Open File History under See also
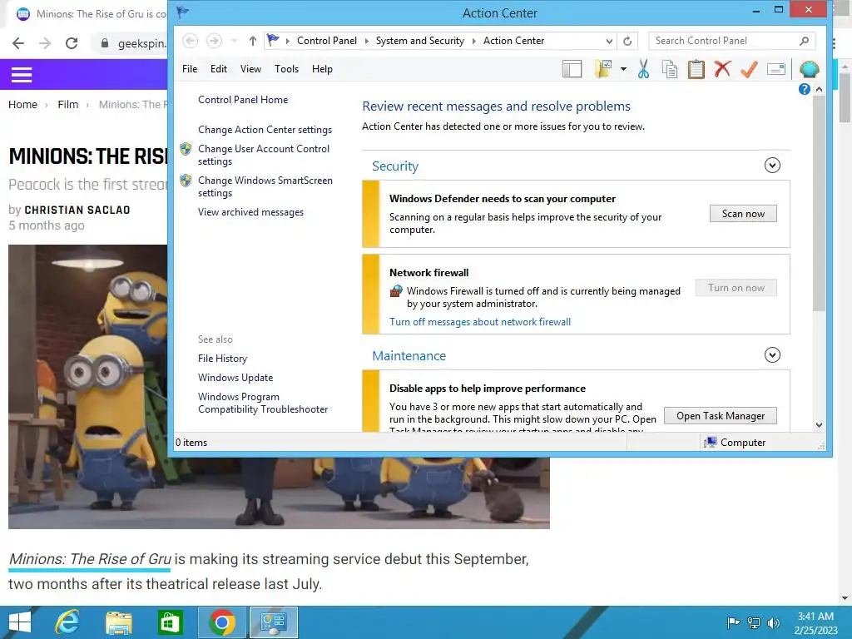The image size is (852, 639). 222,358
